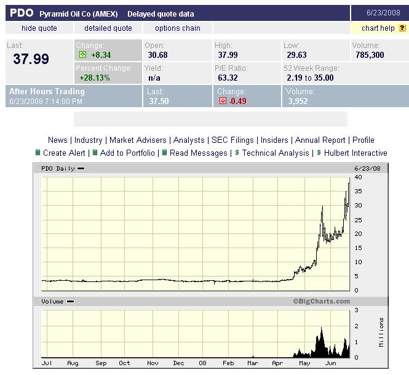Viewport: 409px width, 375px height.
Task: Click the Volume bar chart
Action: click(196, 334)
